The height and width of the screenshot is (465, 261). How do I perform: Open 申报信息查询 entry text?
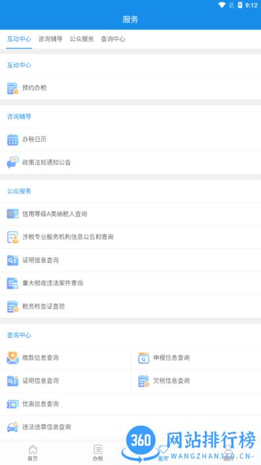tap(171, 358)
